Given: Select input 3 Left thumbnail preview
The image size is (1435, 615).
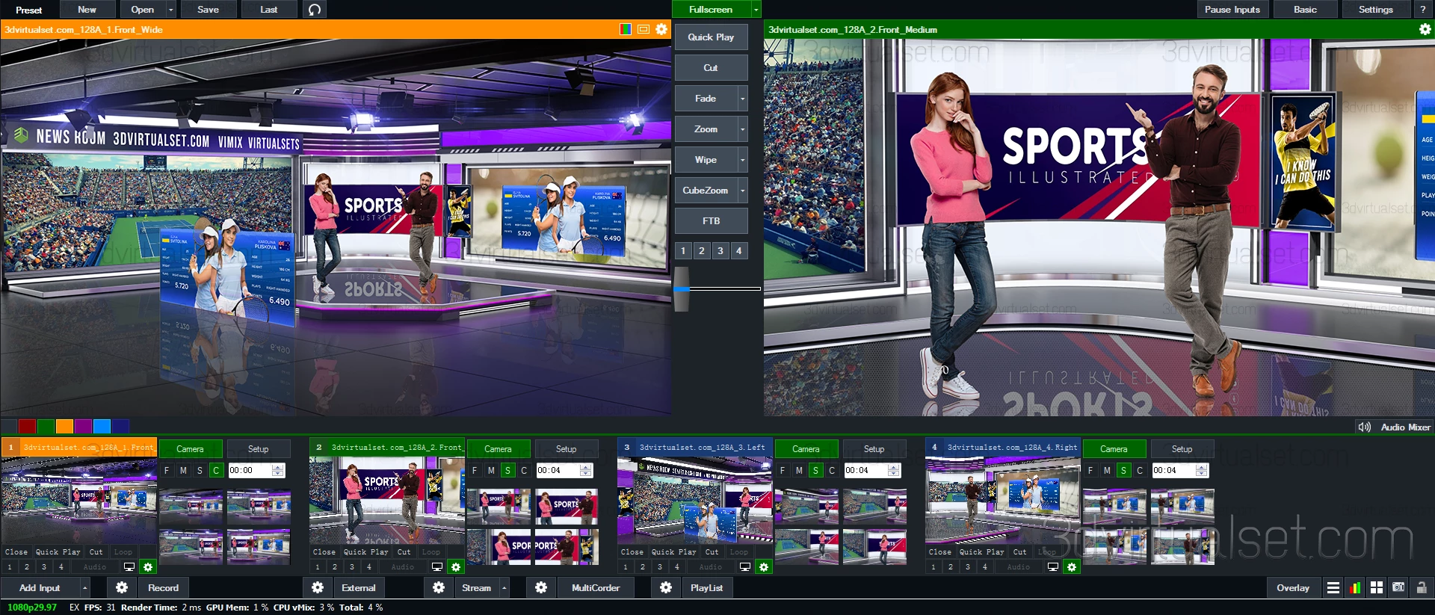Looking at the screenshot, I should click(695, 501).
